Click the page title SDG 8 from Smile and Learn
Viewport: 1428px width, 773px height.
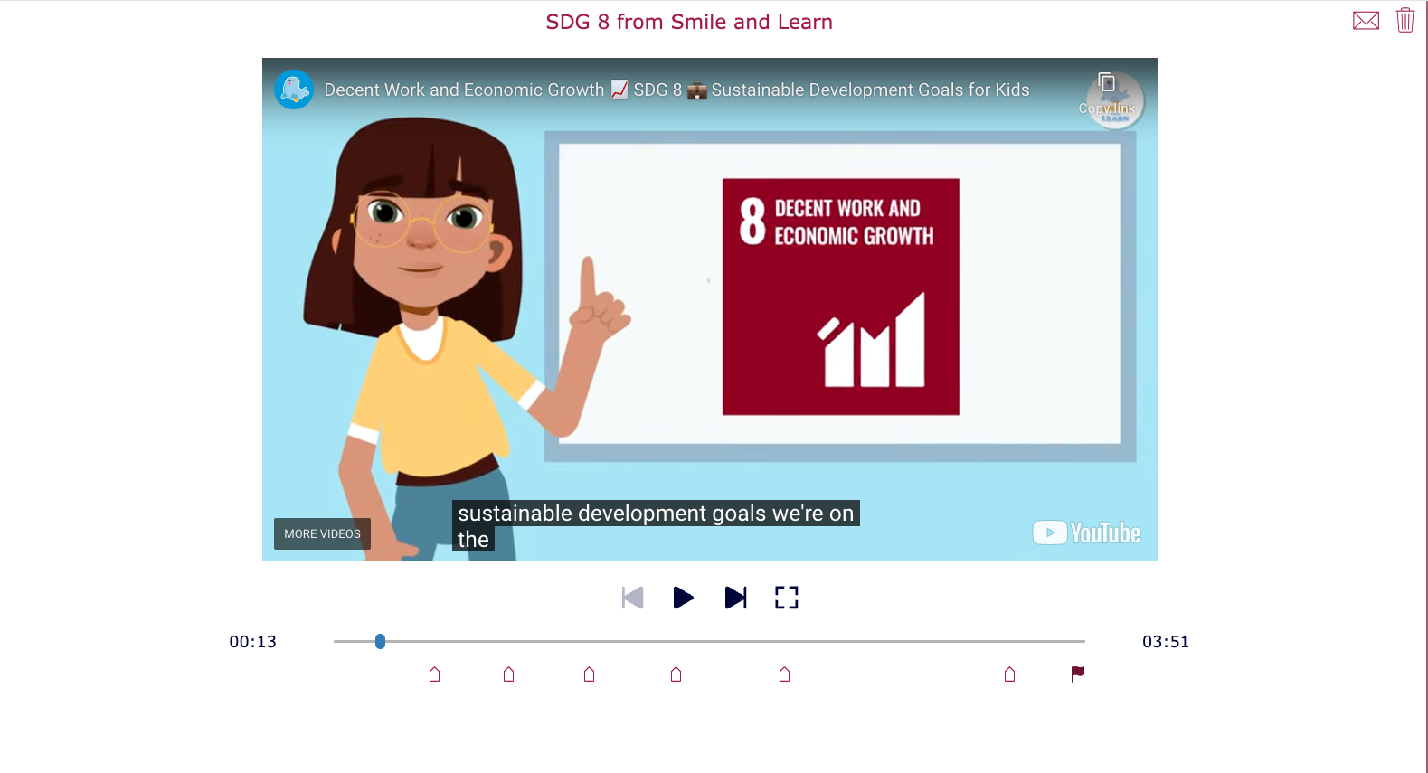point(689,22)
